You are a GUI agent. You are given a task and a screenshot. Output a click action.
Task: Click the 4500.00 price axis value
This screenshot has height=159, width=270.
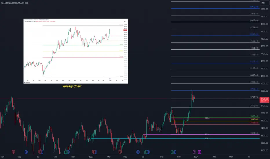264,47
